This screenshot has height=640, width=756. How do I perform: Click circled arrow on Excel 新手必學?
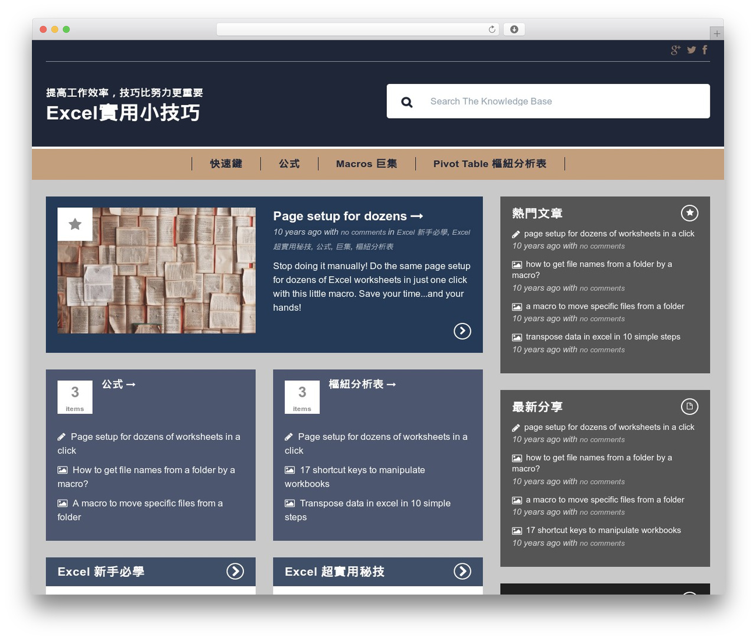coord(235,571)
